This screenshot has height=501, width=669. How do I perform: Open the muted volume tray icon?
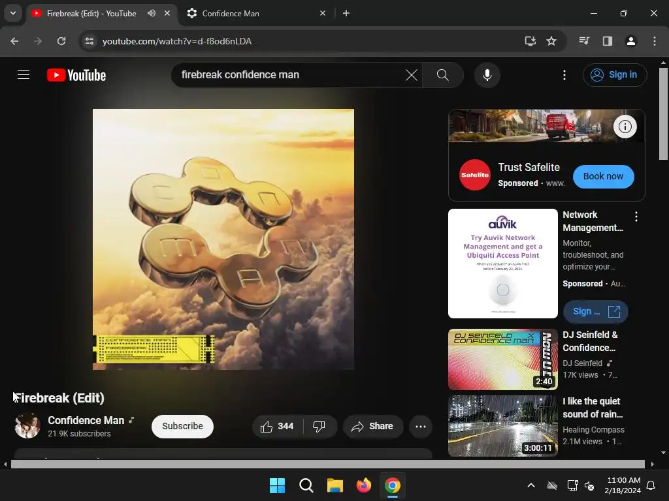pos(589,485)
